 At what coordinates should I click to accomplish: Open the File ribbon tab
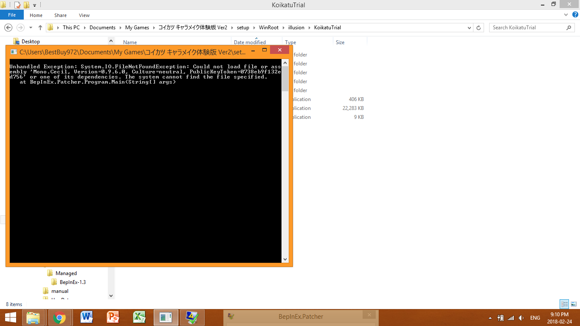tap(12, 15)
